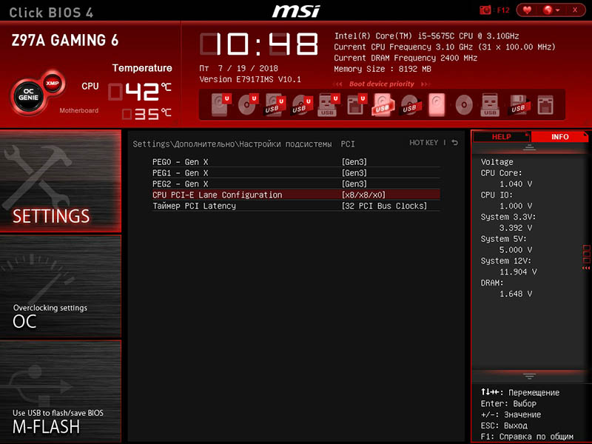Image resolution: width=592 pixels, height=444 pixels.
Task: Select the highlighted USB hard disk boot device
Action: 383,105
